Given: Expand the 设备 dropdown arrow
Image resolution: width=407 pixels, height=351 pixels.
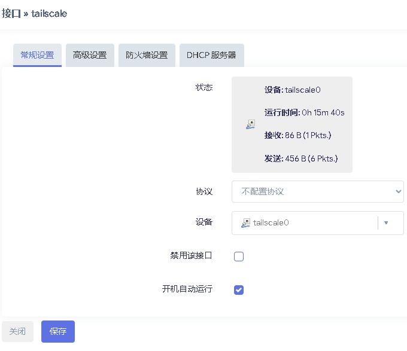Looking at the screenshot, I should click(386, 223).
